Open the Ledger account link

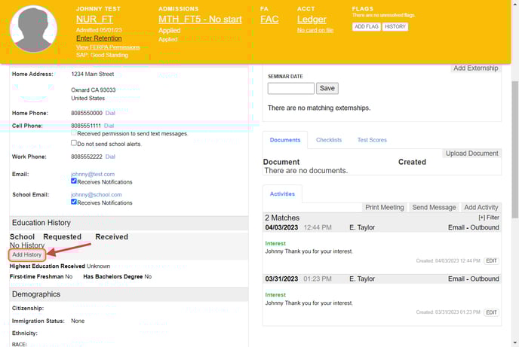pos(312,20)
